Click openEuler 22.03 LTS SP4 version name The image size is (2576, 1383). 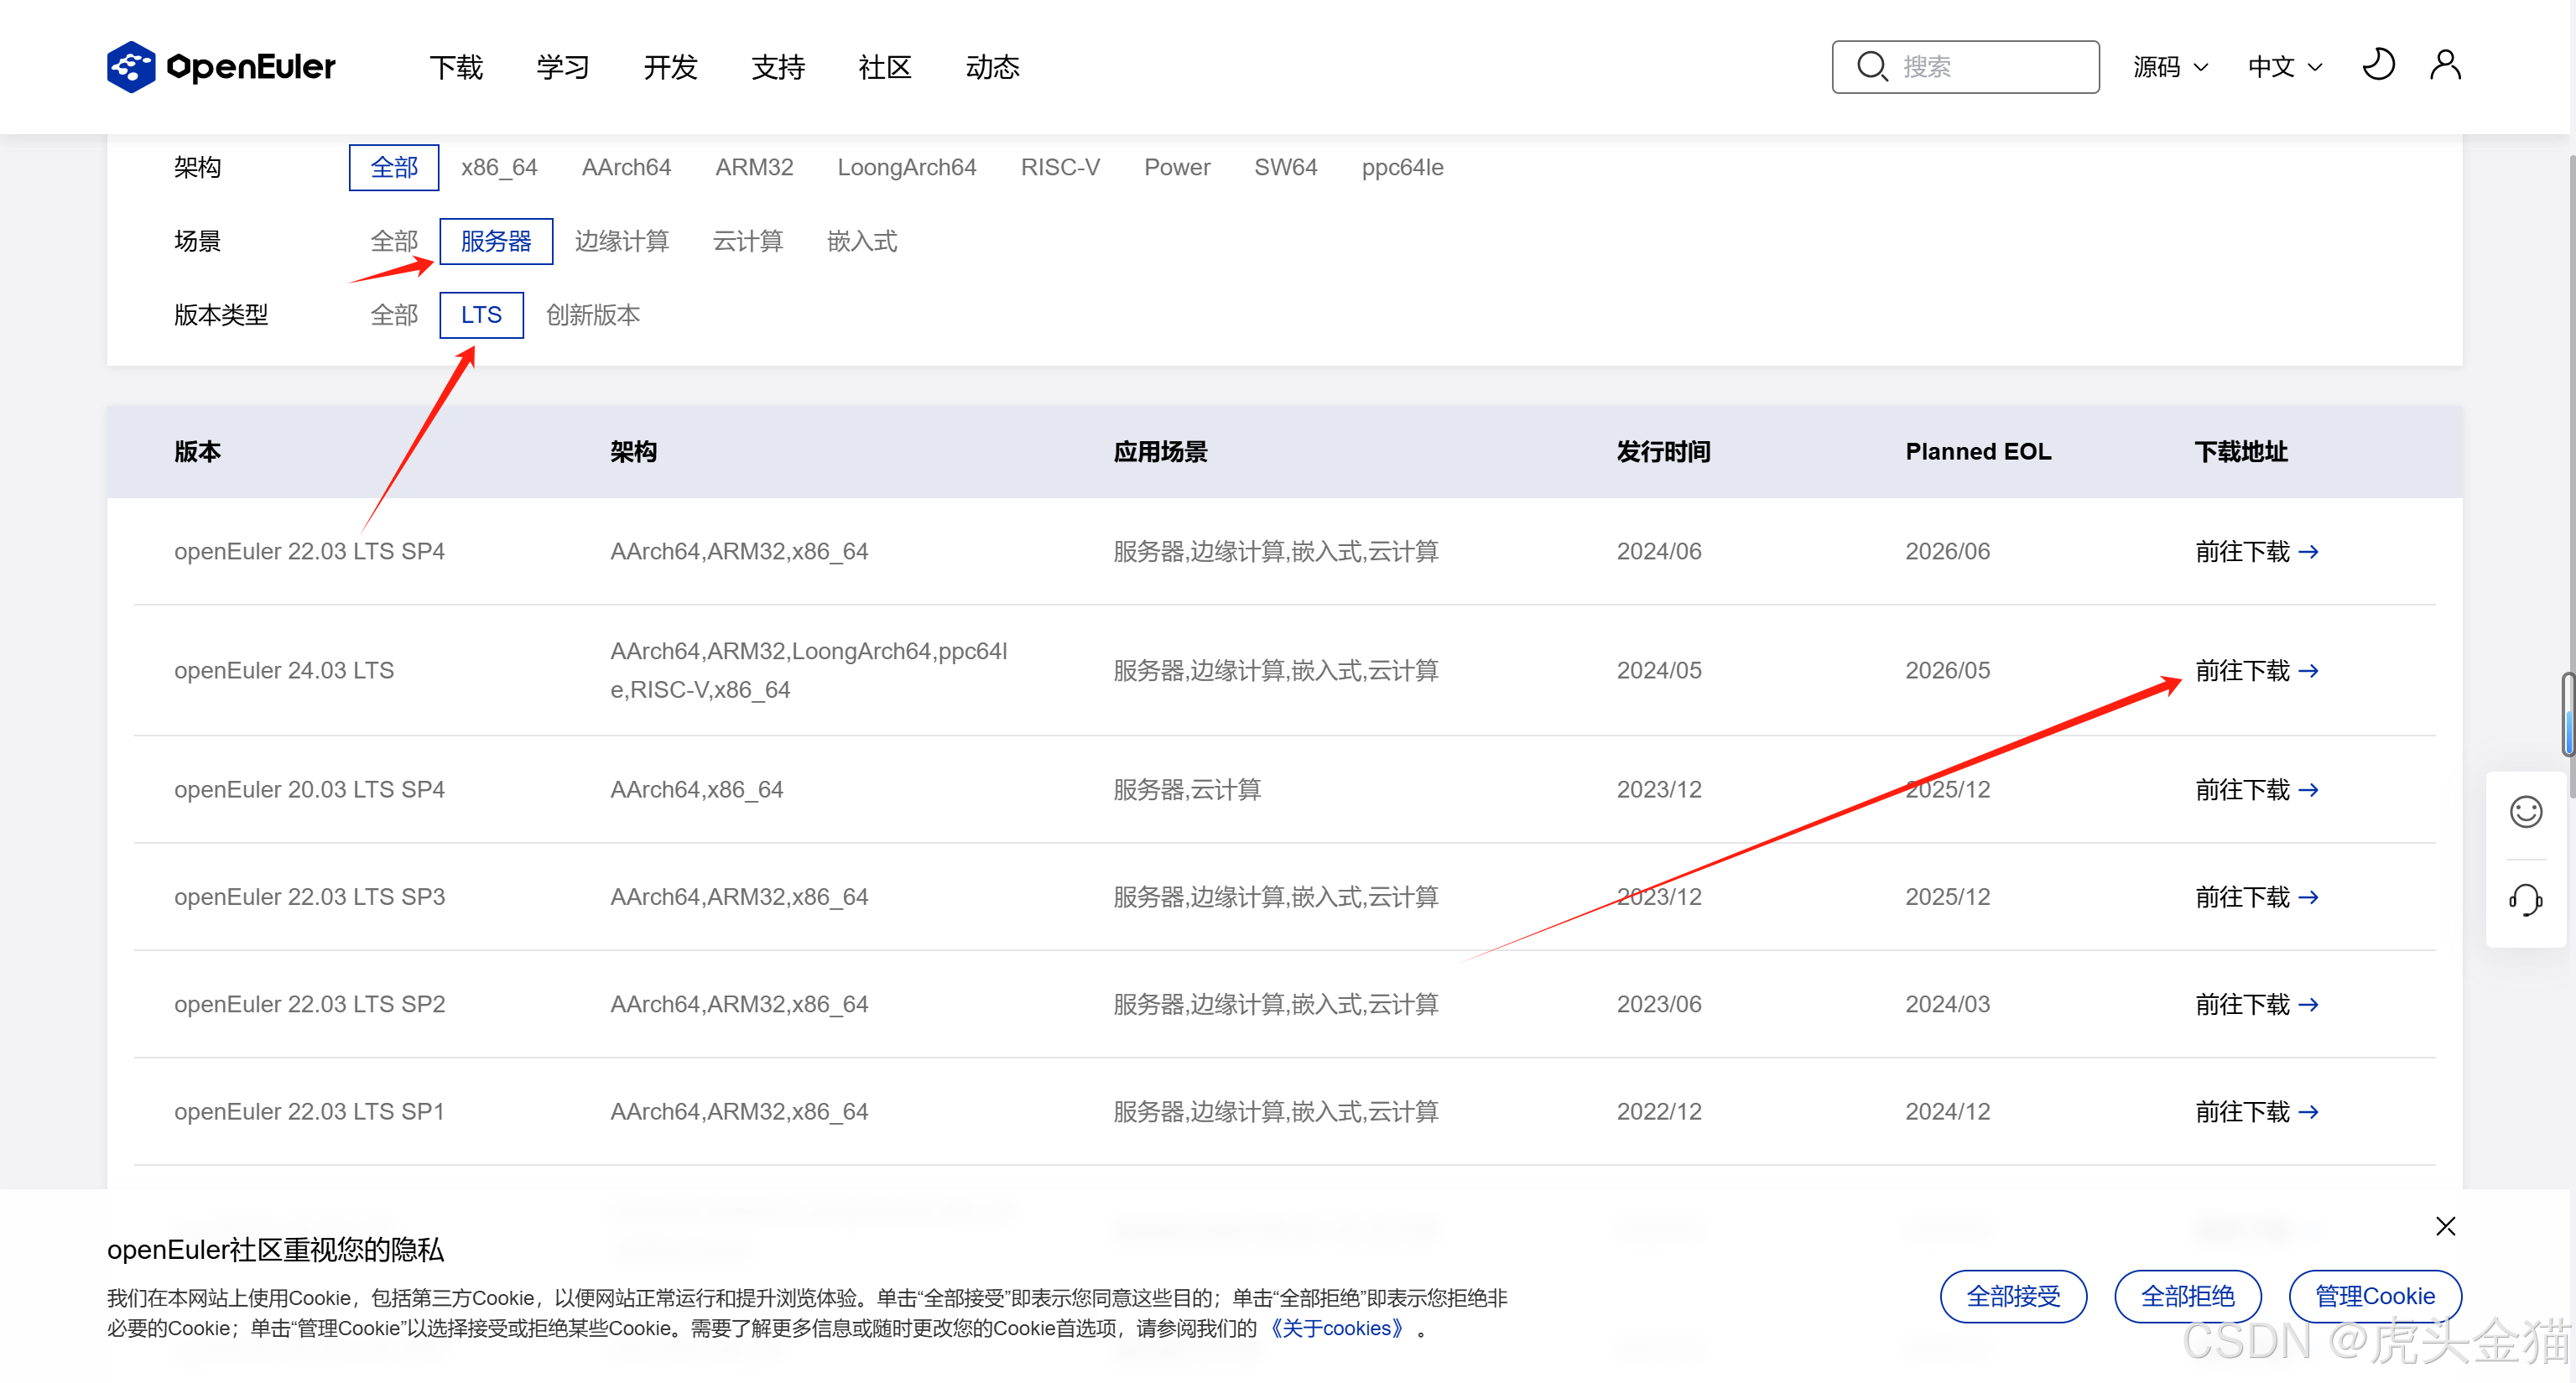click(x=309, y=551)
